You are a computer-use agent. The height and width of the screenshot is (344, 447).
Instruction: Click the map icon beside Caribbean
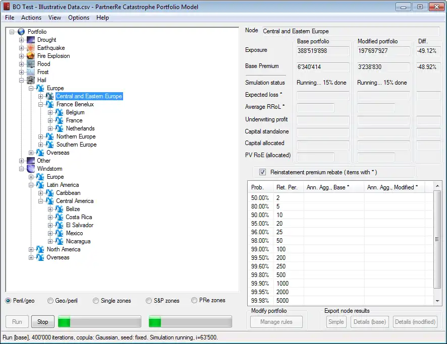click(49, 193)
